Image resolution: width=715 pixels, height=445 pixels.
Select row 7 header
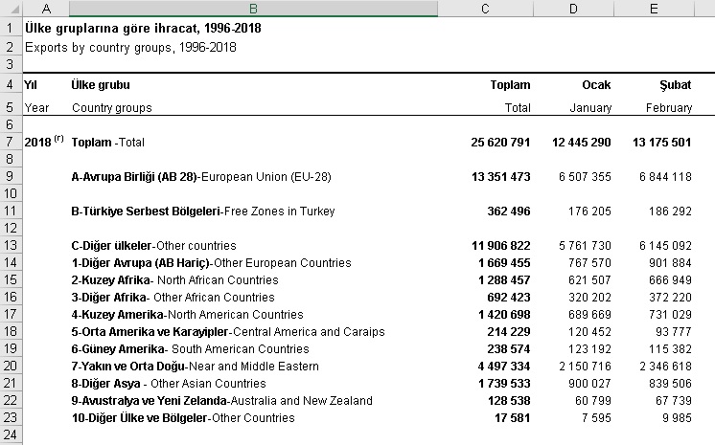click(9, 142)
